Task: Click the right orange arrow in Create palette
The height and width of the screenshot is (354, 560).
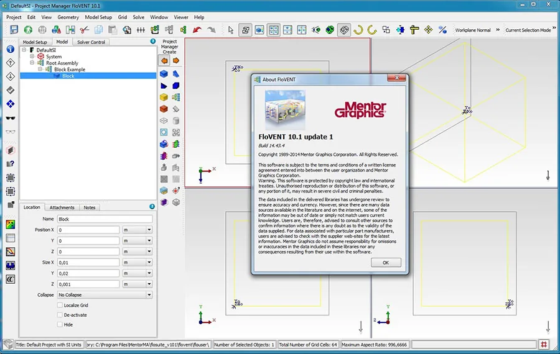Action: click(175, 61)
